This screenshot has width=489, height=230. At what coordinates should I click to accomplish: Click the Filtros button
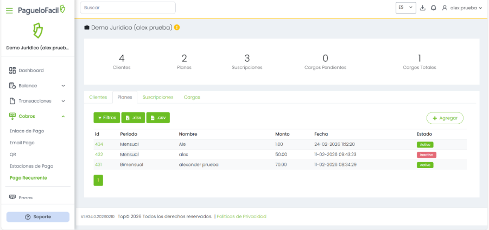point(106,118)
